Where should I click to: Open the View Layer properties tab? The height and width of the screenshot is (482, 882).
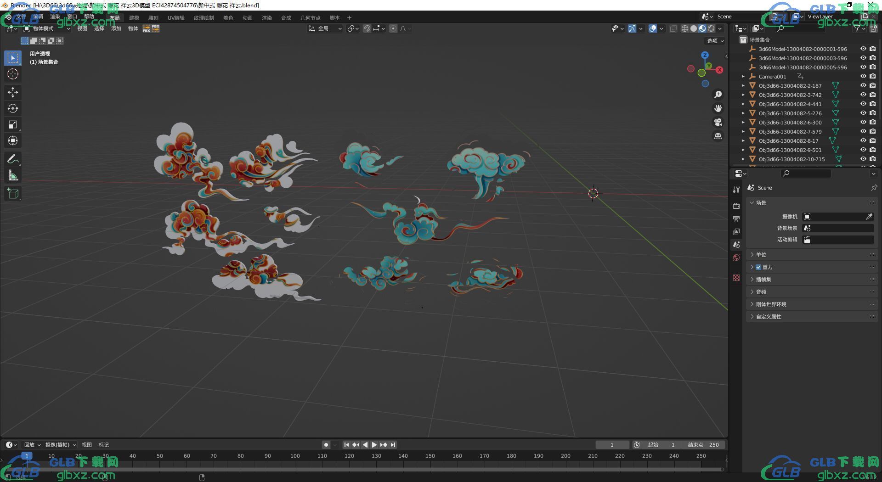[x=736, y=231]
